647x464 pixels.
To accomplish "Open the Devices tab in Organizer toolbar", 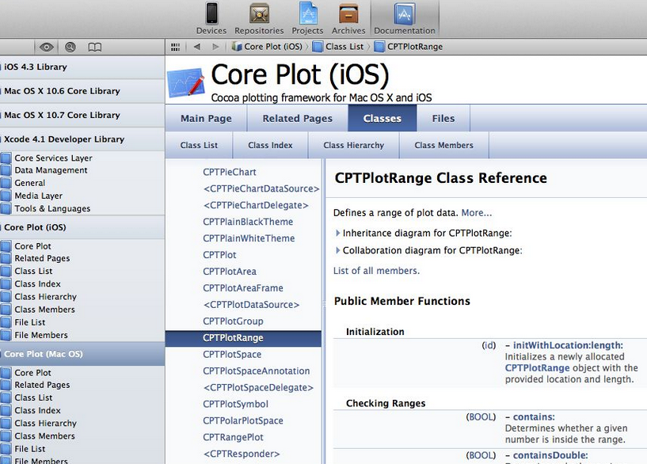I will click(x=211, y=18).
